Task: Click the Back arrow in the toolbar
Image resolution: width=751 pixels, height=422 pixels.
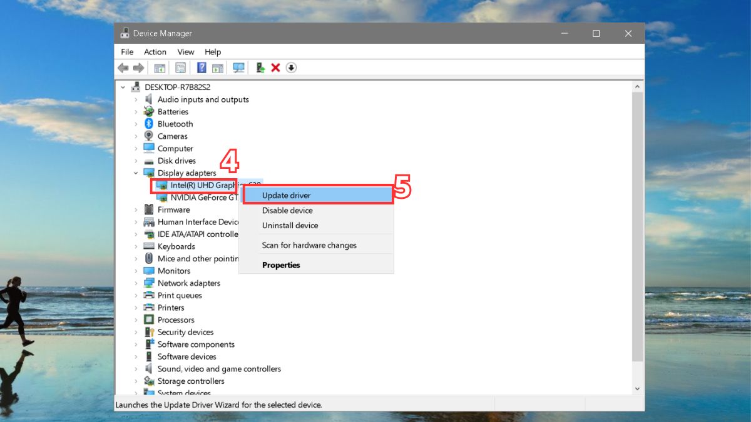Action: pyautogui.click(x=123, y=68)
